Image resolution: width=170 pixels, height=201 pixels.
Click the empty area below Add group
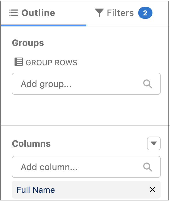[86, 110]
